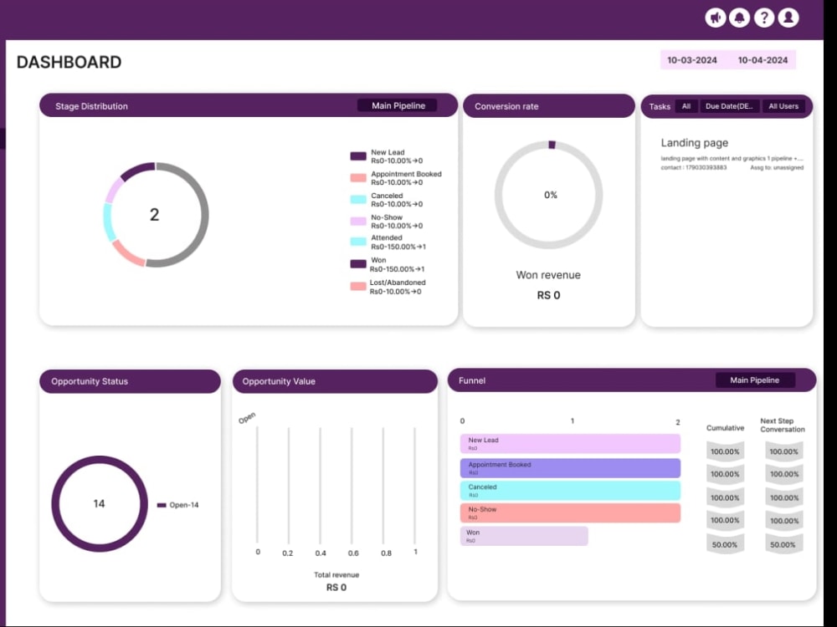837x627 pixels.
Task: Click the Opportunity Value panel title
Action: [x=279, y=381]
